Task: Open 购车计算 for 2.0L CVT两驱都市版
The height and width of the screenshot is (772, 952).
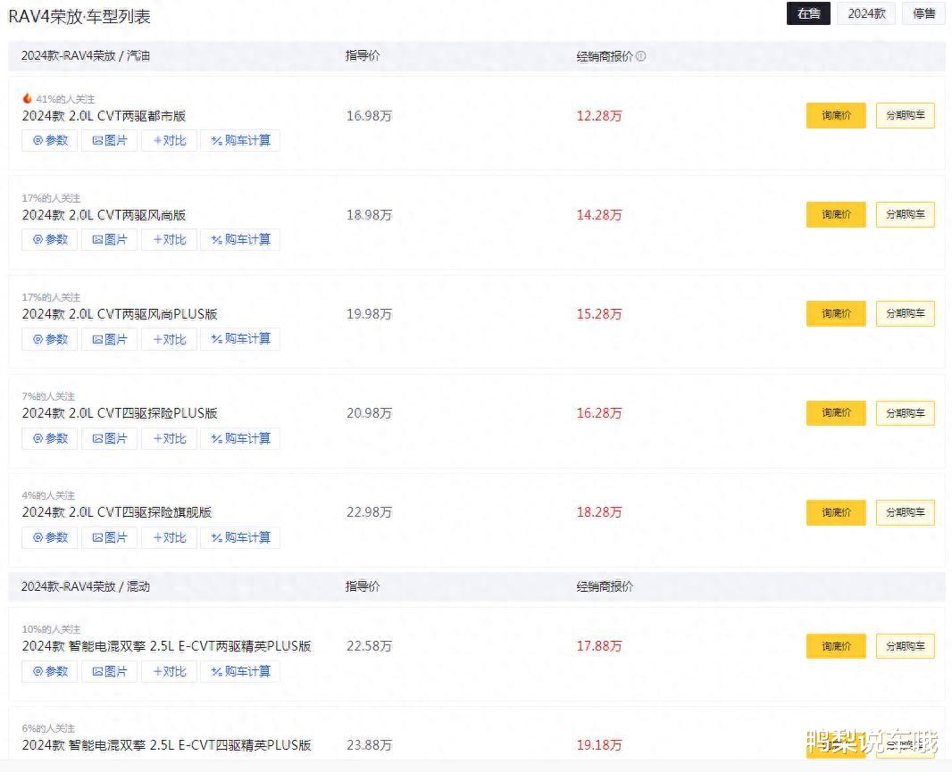Action: (x=240, y=140)
